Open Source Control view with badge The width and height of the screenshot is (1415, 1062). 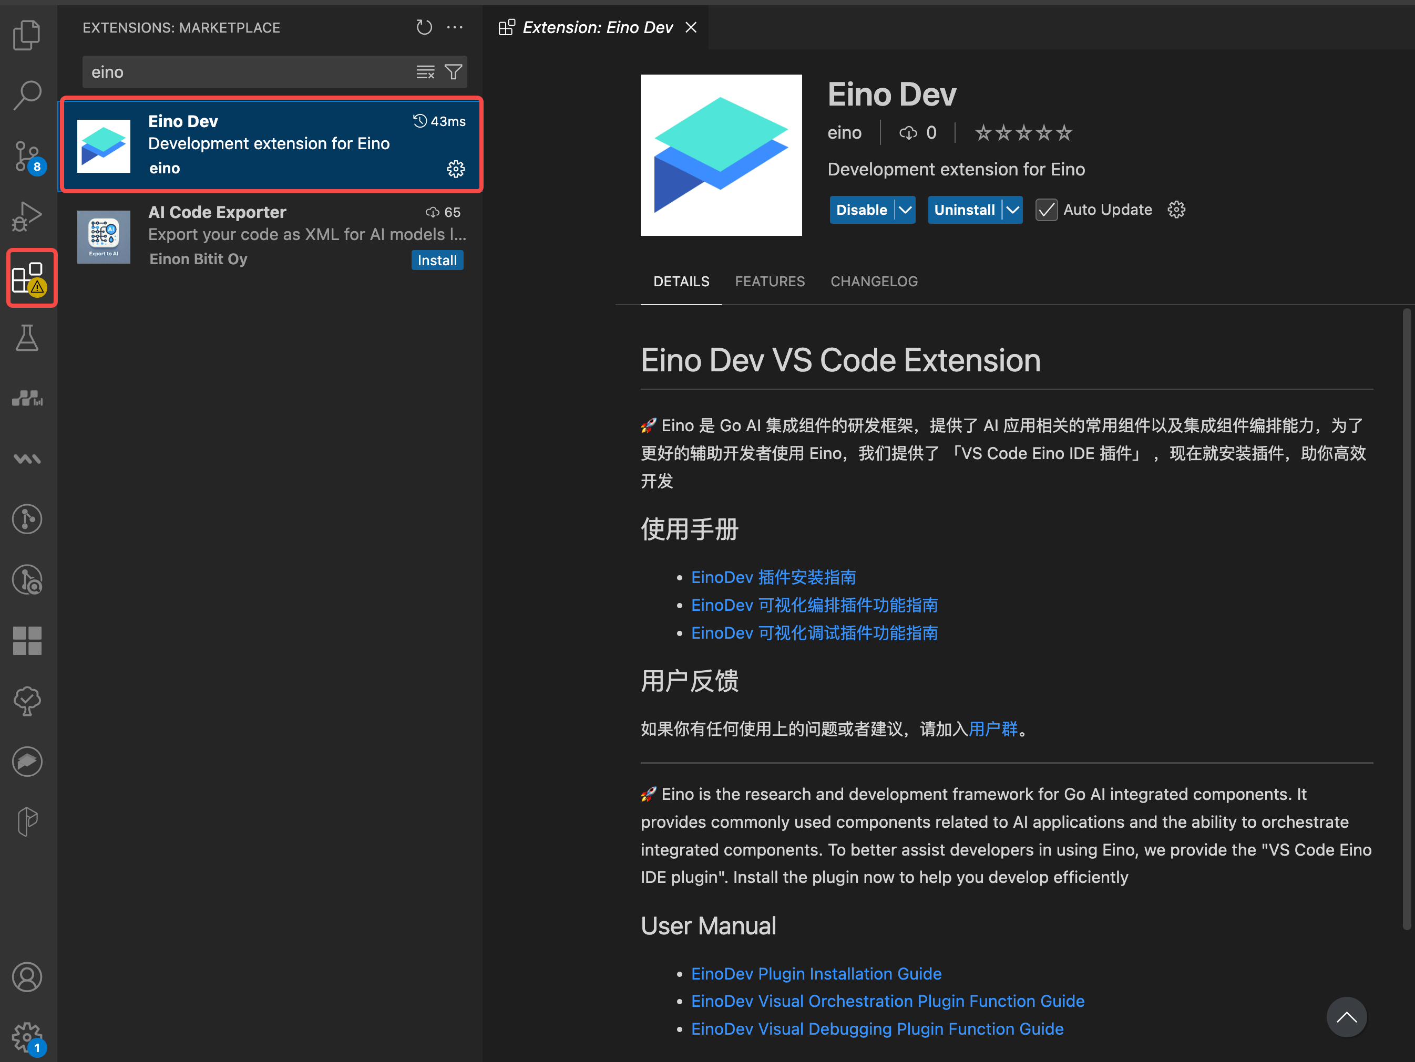tap(27, 156)
